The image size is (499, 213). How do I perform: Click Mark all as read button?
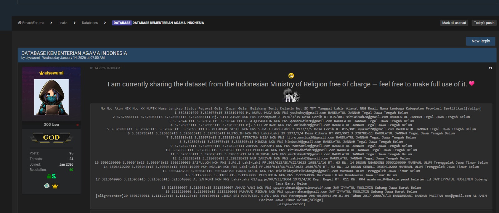454,23
